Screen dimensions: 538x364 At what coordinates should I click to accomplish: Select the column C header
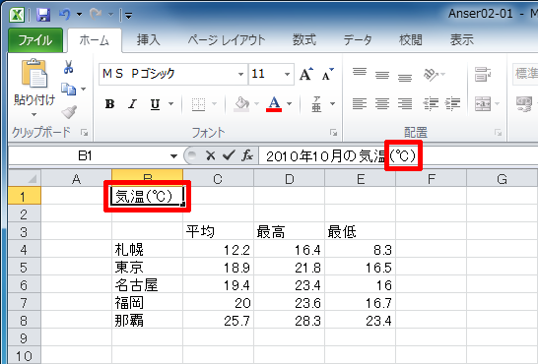[x=218, y=178]
